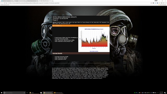
Task: Open the Games folder taskbar item
Action: click(34, 93)
